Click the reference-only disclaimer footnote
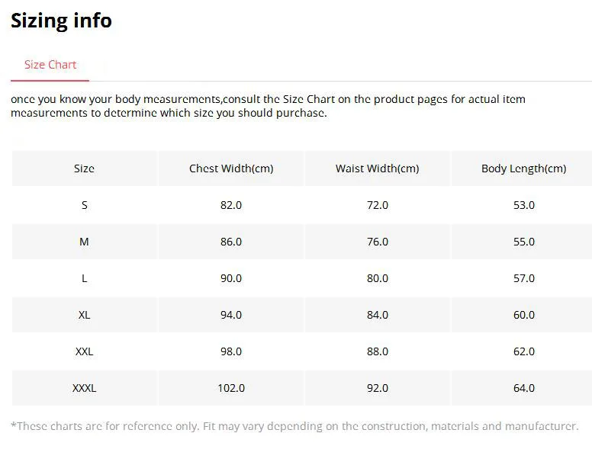592x465 pixels. (294, 426)
